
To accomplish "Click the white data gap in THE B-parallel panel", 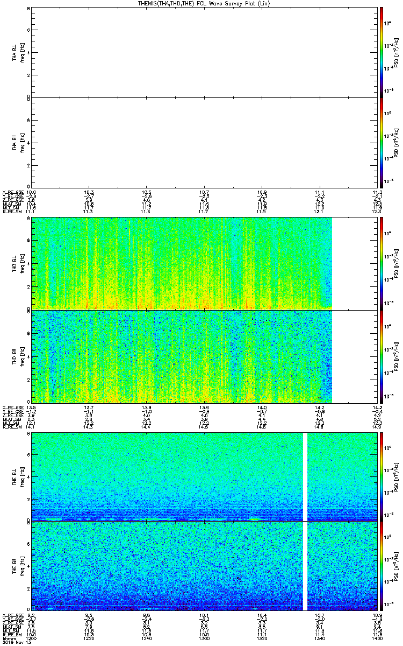I will [306, 566].
